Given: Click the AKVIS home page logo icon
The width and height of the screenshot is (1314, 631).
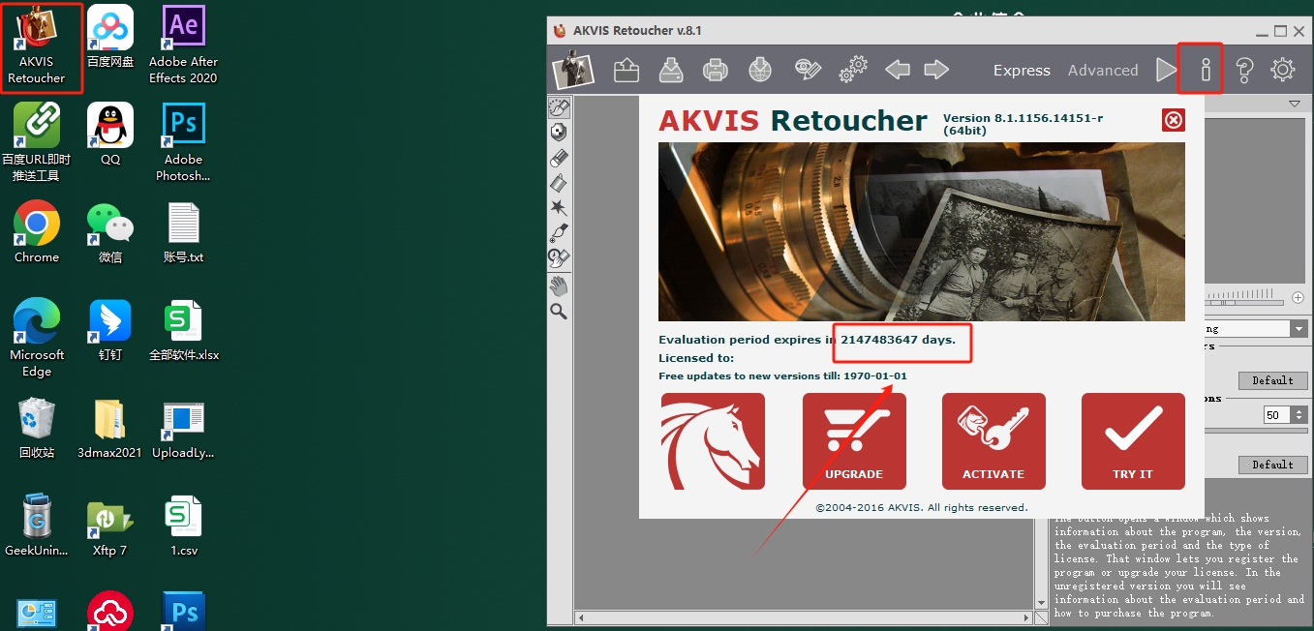Looking at the screenshot, I should [572, 70].
